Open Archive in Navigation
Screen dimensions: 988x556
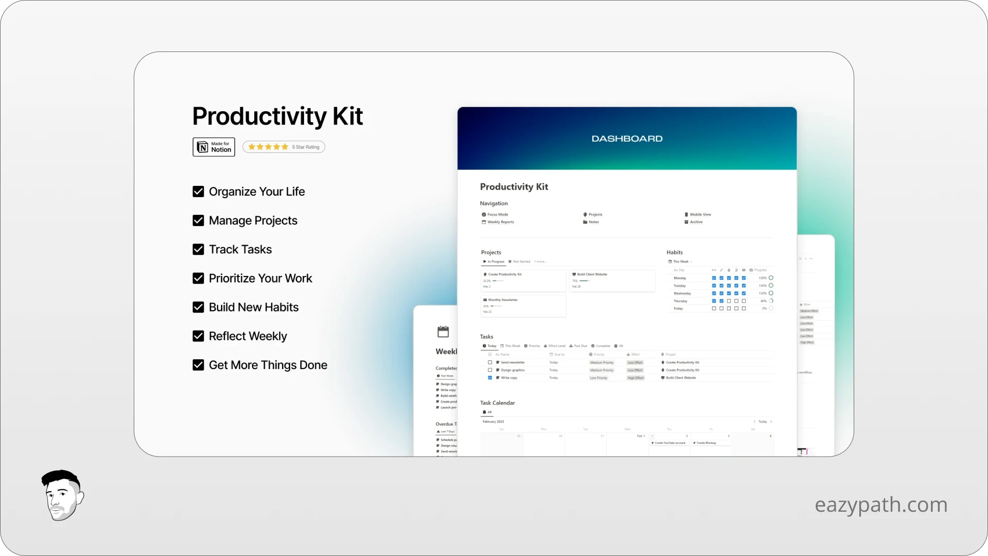click(x=693, y=222)
